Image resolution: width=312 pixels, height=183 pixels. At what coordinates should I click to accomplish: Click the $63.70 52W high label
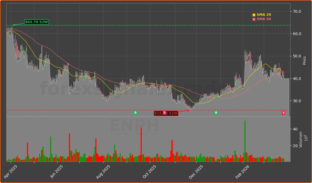click(x=37, y=22)
